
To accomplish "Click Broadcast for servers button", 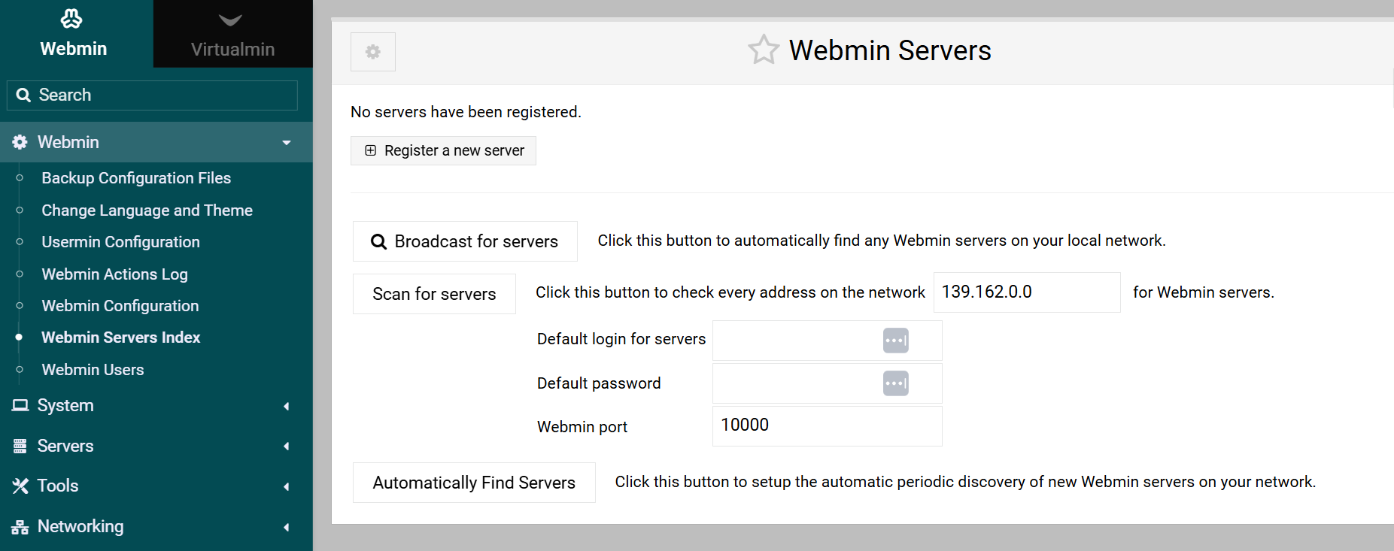I will click(x=465, y=241).
